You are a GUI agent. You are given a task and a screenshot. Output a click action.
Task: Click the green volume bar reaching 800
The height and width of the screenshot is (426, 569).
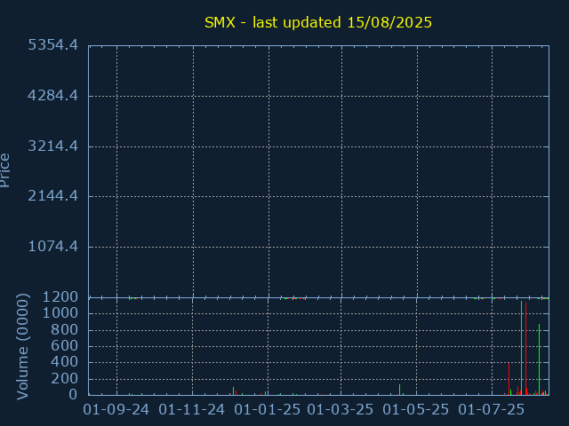[540, 359]
